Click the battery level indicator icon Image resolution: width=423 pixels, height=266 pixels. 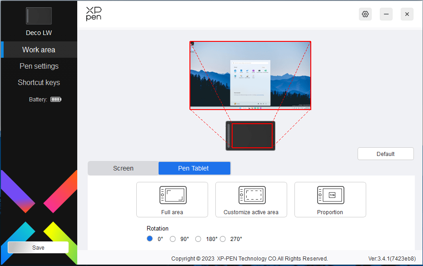point(56,100)
